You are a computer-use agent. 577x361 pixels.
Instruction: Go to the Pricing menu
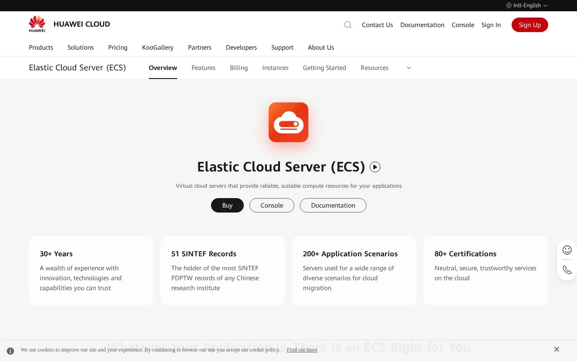pos(118,47)
